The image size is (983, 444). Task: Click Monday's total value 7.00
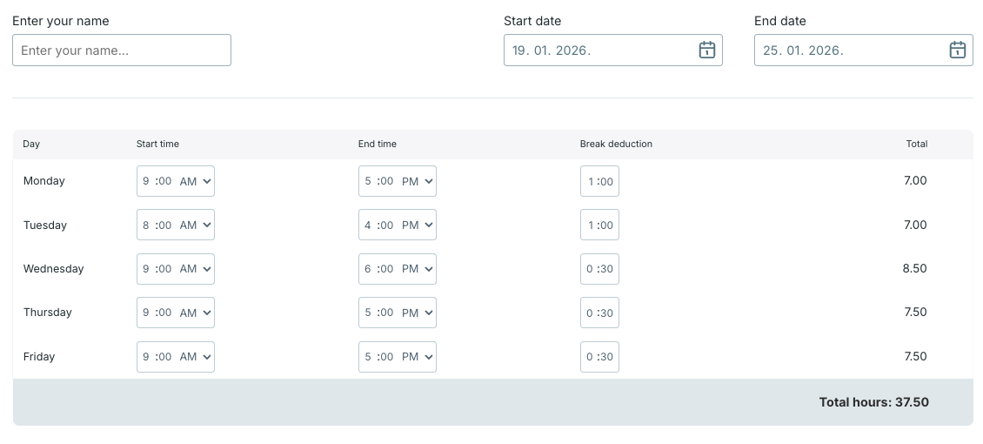click(915, 180)
